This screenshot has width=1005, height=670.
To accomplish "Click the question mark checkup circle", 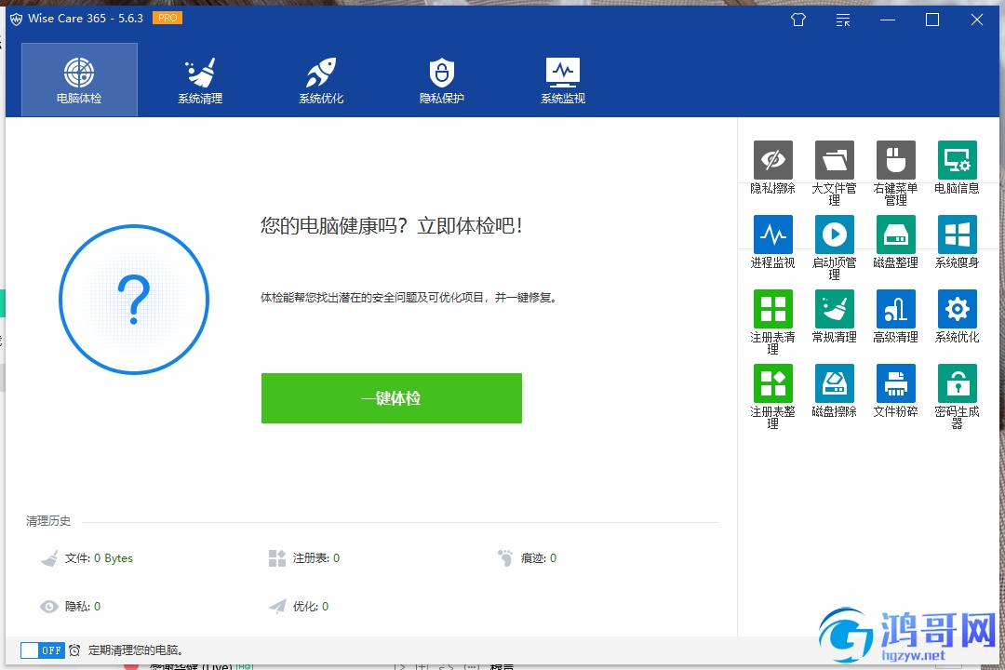I will (x=134, y=300).
